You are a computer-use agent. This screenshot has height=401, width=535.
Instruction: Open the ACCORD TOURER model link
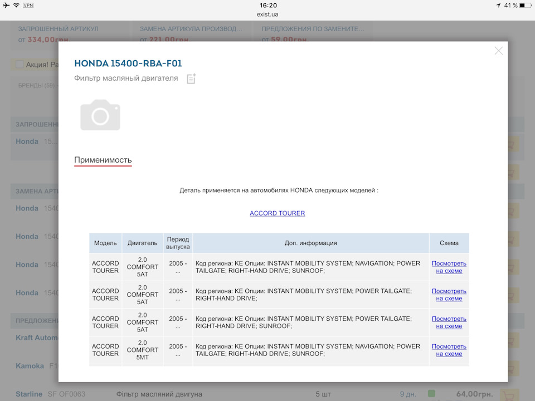coord(278,213)
